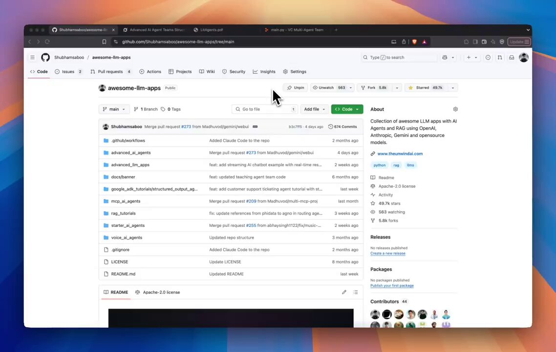Switch to the Pull requests tab
The image size is (556, 352).
click(x=110, y=72)
